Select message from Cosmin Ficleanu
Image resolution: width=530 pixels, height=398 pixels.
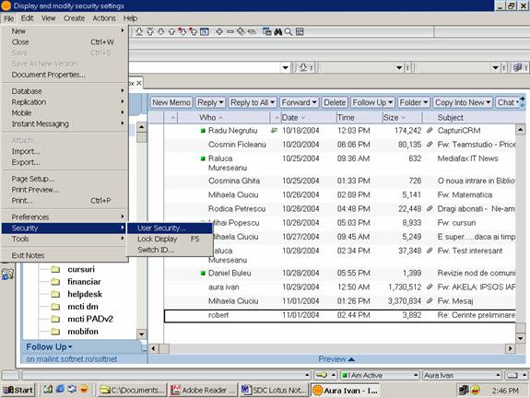coord(340,145)
